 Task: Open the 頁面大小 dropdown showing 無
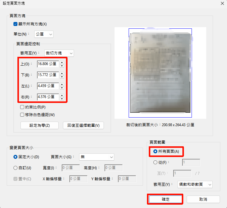[97, 157]
